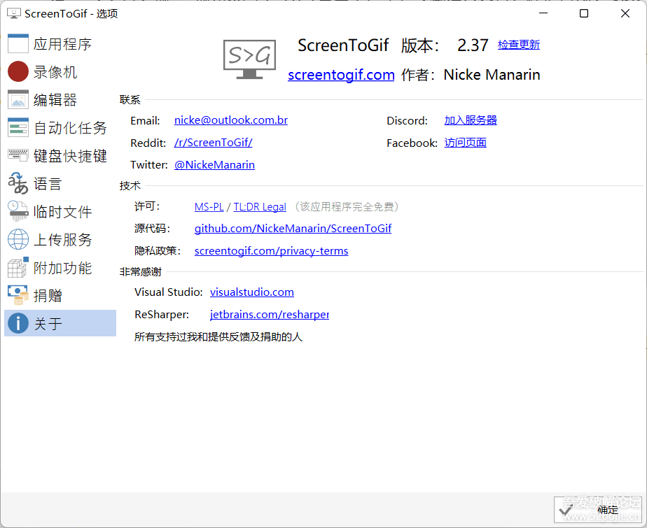Open the TL;DR Legal link
Image resolution: width=647 pixels, height=528 pixels.
pos(260,206)
